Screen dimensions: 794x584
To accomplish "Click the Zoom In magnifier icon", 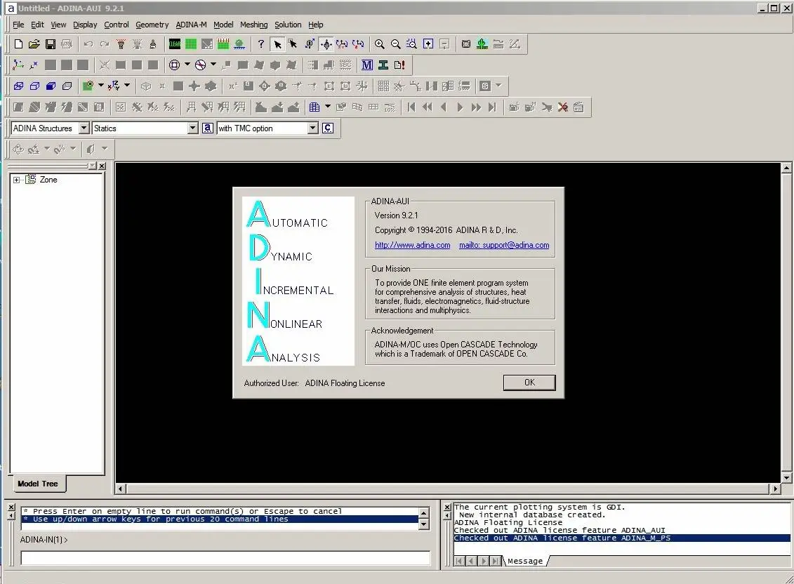I will 379,44.
